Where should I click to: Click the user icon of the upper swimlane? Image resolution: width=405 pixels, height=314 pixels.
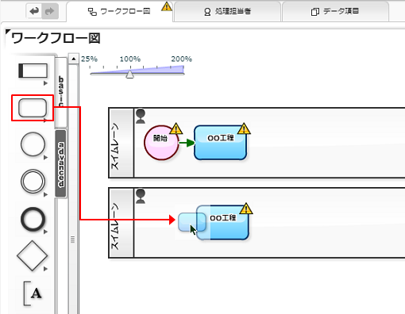[x=141, y=116]
